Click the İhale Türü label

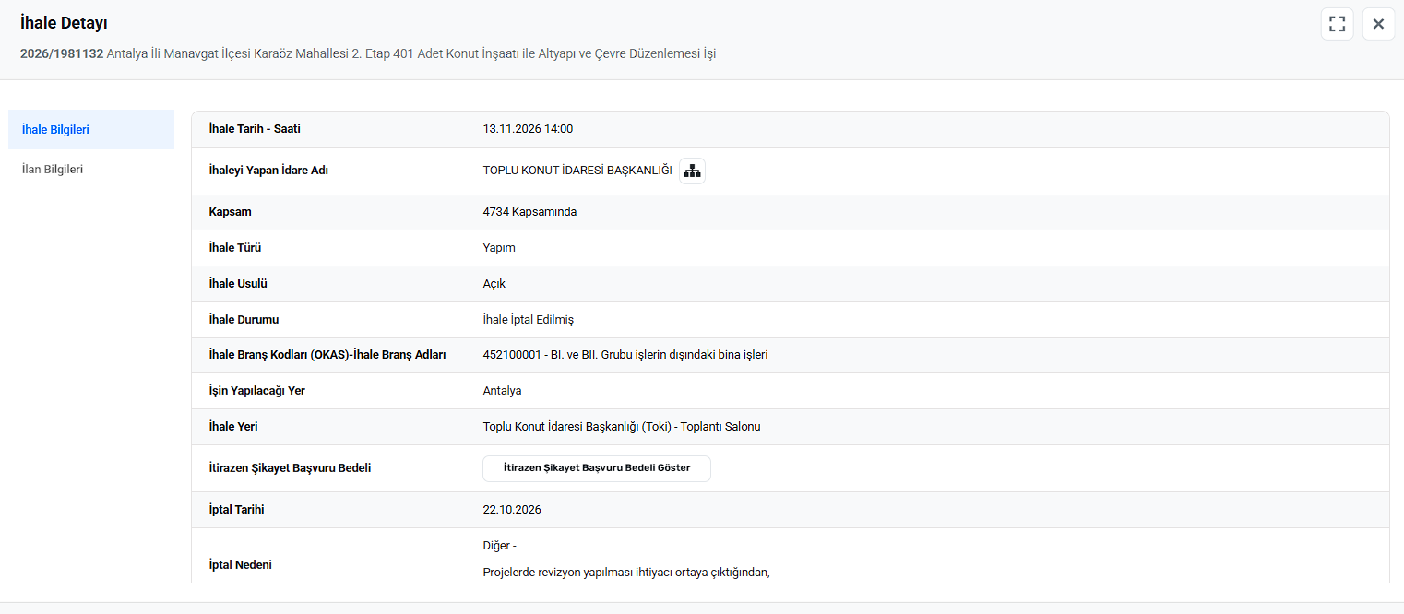click(235, 248)
